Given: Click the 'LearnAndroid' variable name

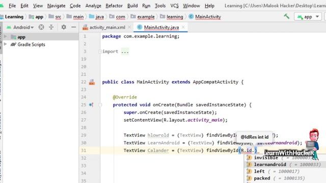Looking at the screenshot, I should tap(164, 143).
